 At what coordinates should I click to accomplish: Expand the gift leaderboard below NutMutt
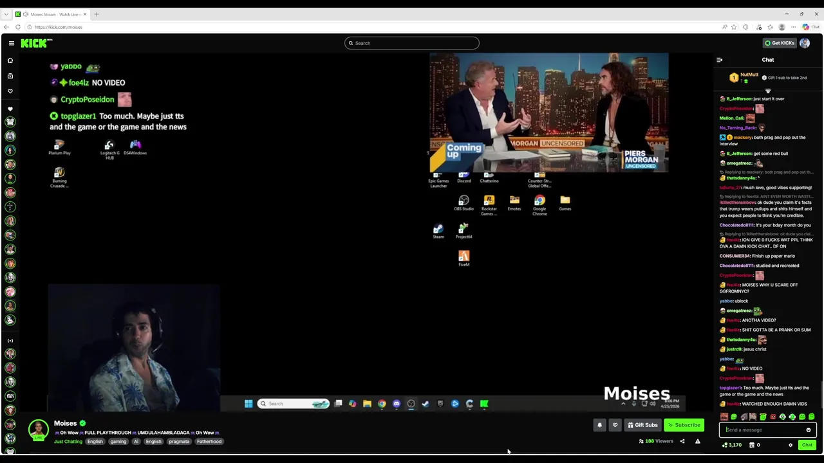[x=768, y=91]
